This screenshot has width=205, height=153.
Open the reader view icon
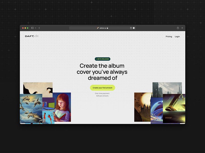pos(131,28)
